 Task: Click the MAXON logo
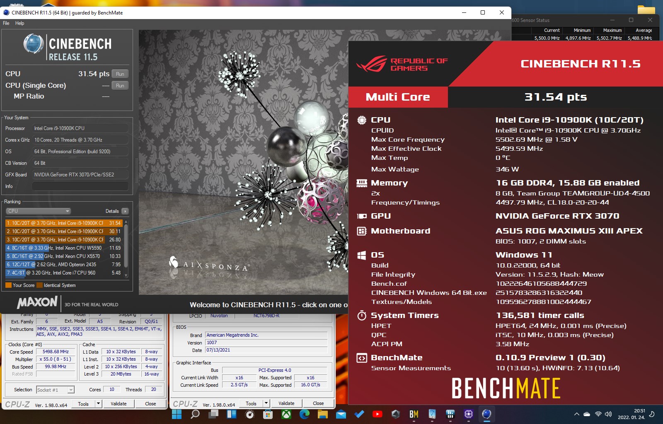point(37,302)
